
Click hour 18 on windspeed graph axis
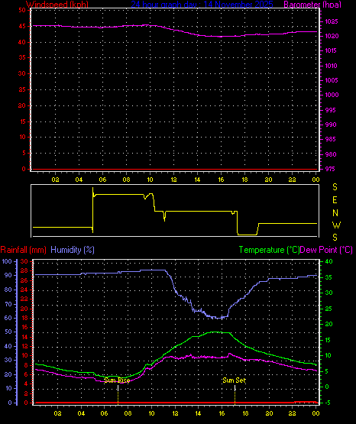coord(244,180)
